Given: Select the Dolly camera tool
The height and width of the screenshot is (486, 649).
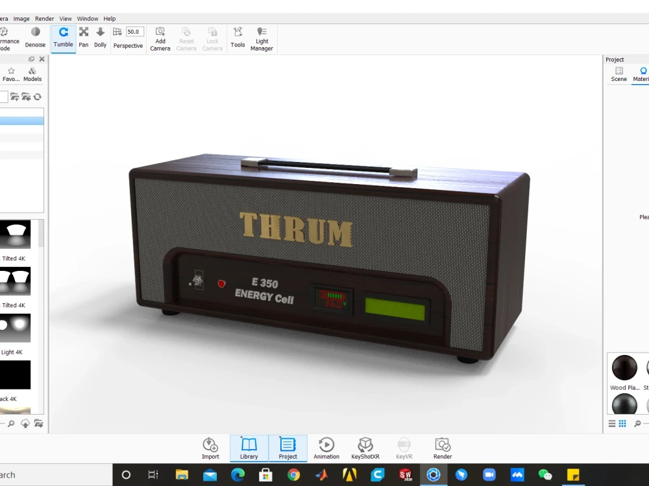Looking at the screenshot, I should (100, 38).
